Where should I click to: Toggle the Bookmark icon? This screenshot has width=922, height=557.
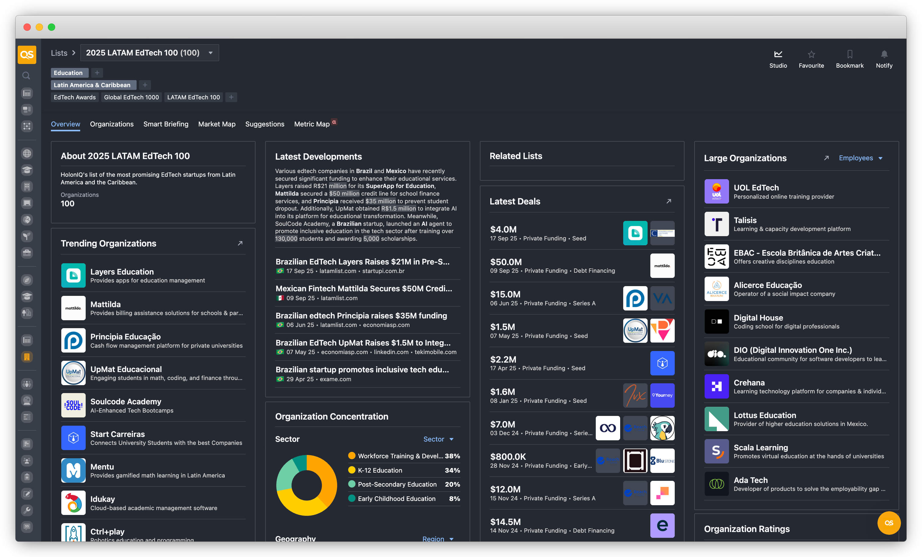coord(849,54)
